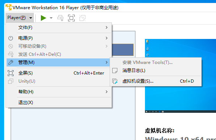This screenshot has height=140, width=216.
Task: Click the settings icon beside 虚拟机设置(S)
Action: [115, 81]
